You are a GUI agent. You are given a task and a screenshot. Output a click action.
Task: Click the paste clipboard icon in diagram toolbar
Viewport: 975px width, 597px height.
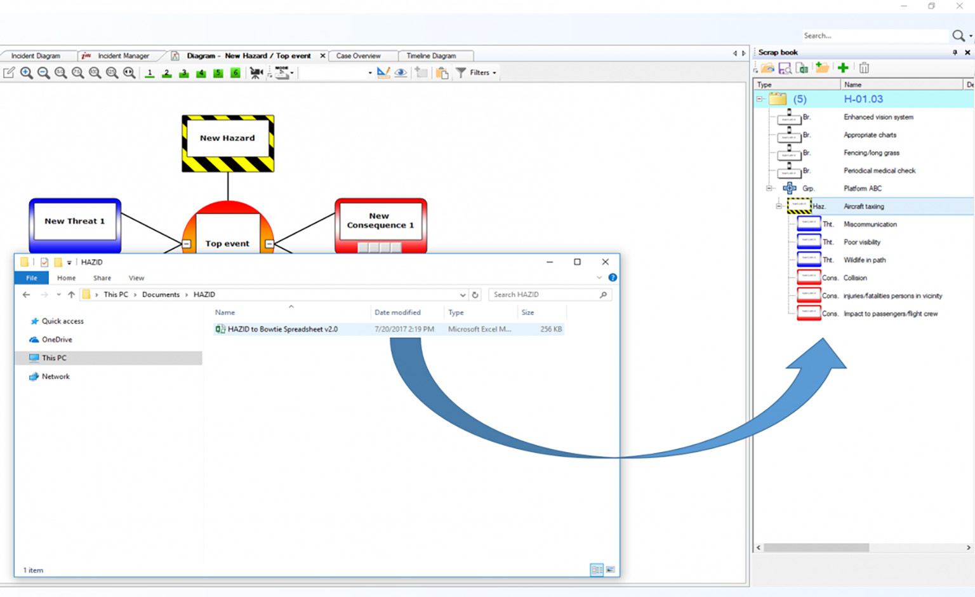click(442, 73)
